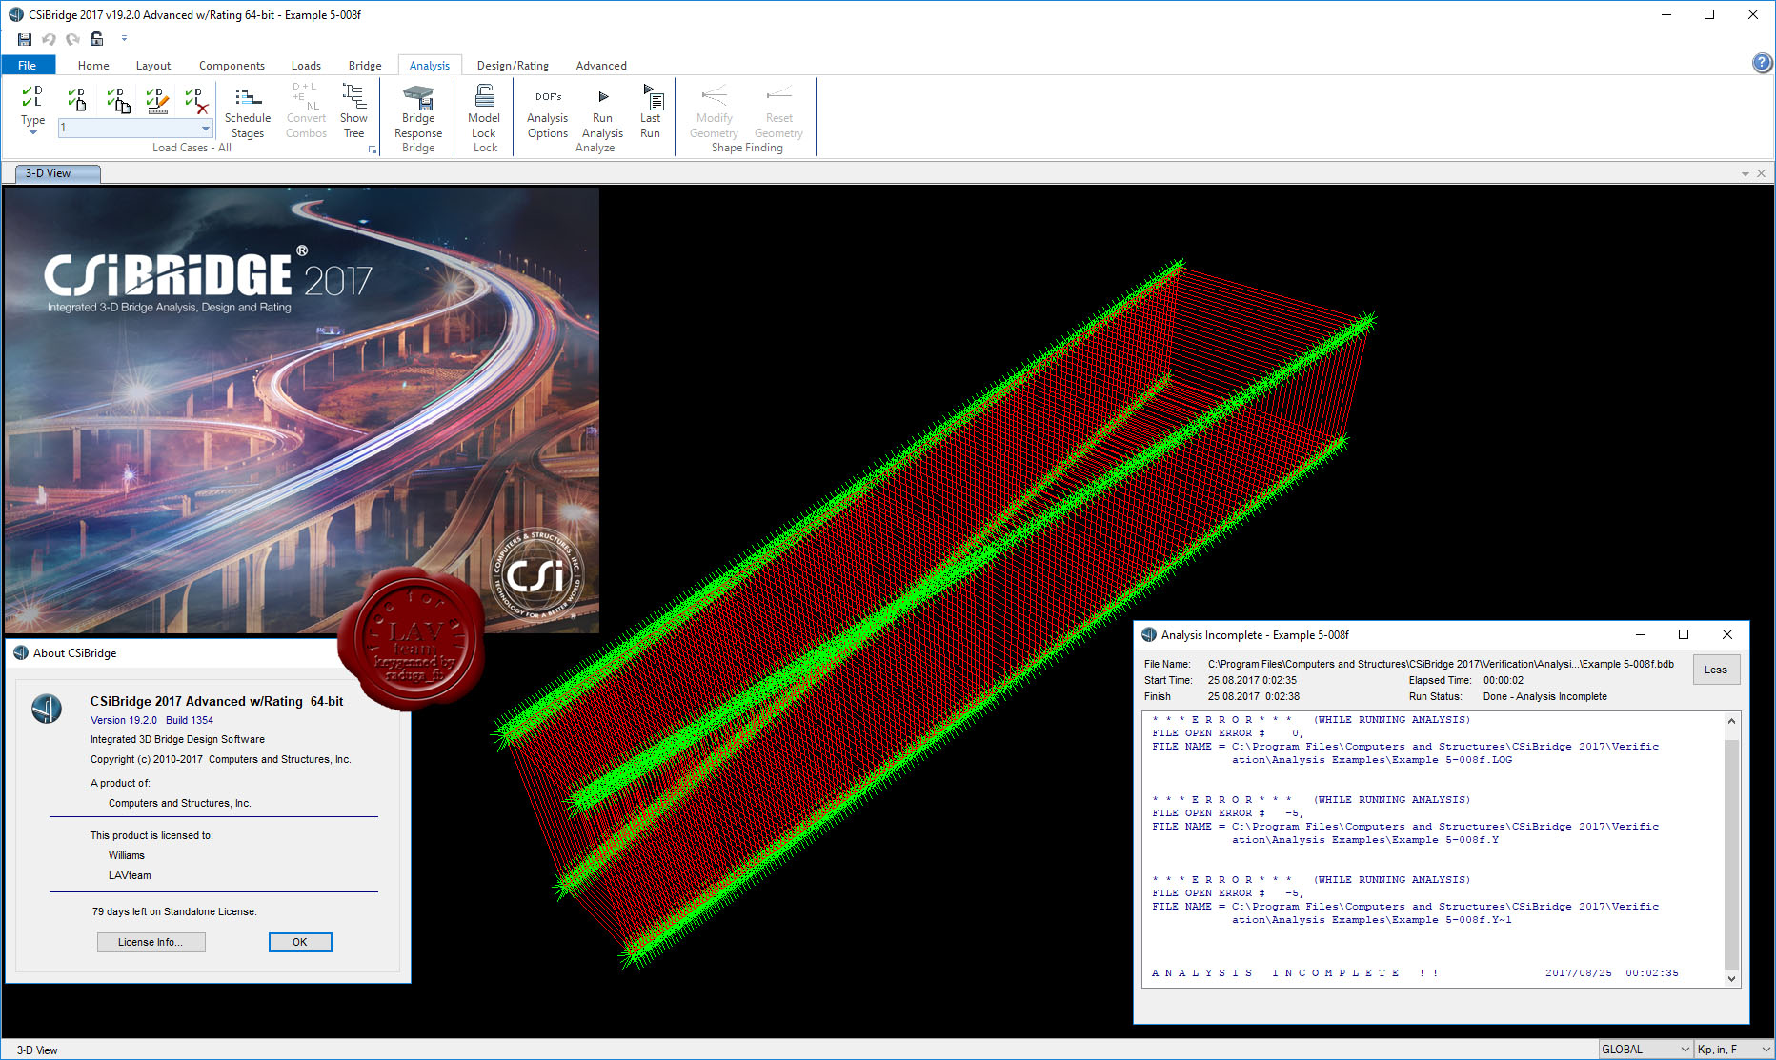Switch to the Layout ribbon tab

coord(153,65)
